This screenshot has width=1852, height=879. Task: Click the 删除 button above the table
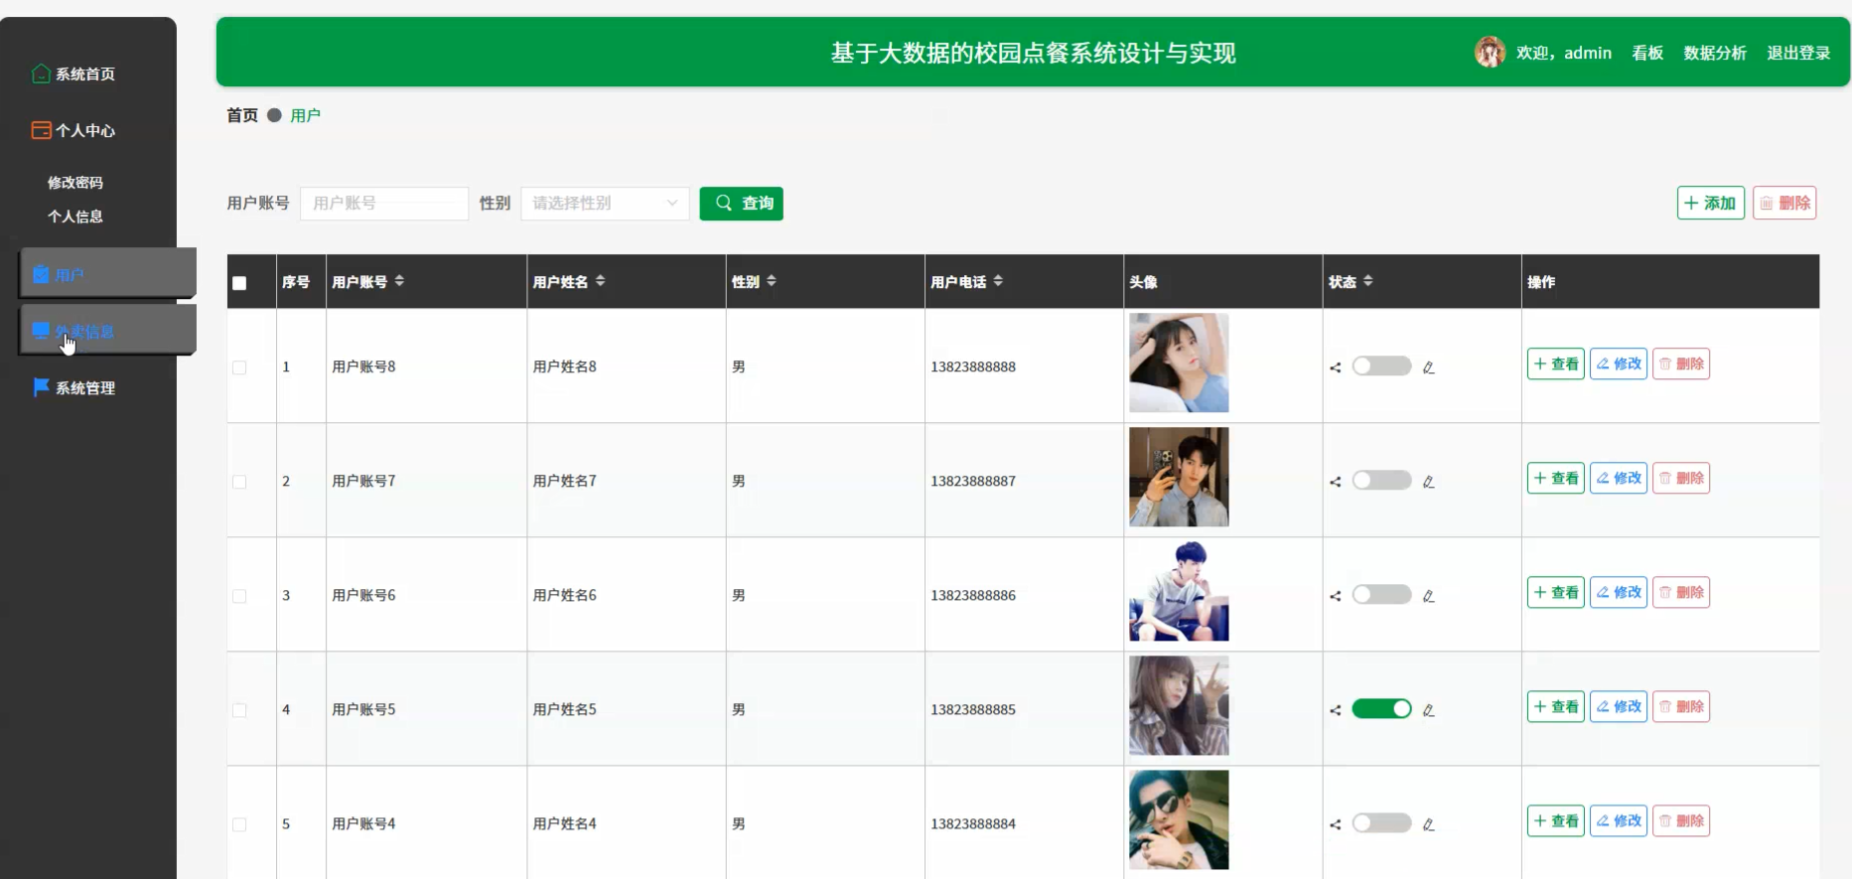[1784, 203]
